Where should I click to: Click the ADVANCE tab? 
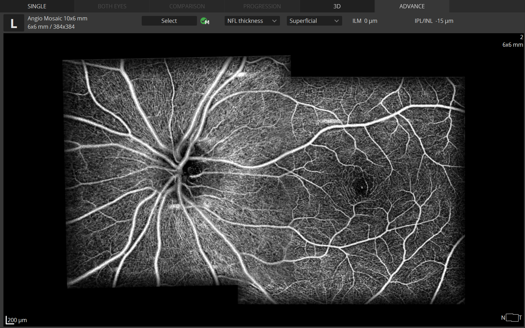(412, 6)
